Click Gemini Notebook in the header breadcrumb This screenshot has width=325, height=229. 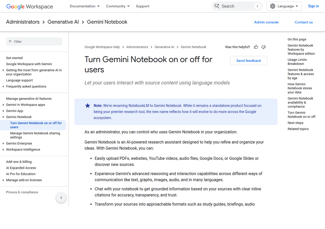click(107, 22)
